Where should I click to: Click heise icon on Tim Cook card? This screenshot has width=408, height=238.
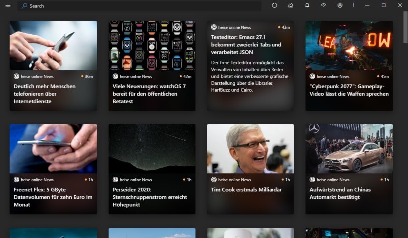point(214,179)
